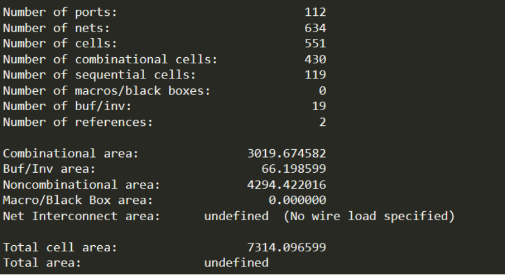Select Total cell area value 7314.096599

tap(287, 247)
